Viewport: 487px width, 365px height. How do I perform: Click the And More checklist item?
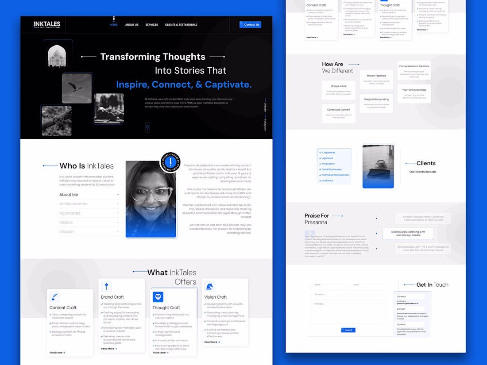[x=326, y=181]
